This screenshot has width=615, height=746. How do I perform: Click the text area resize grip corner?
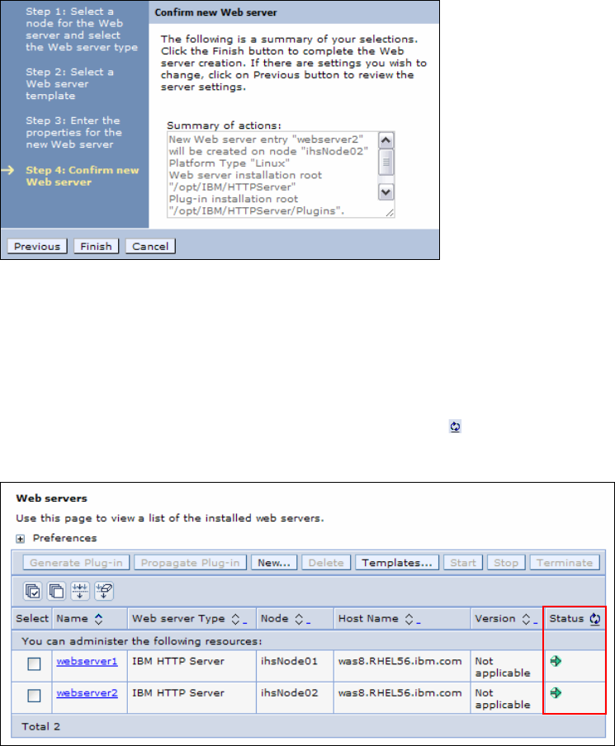(390, 213)
